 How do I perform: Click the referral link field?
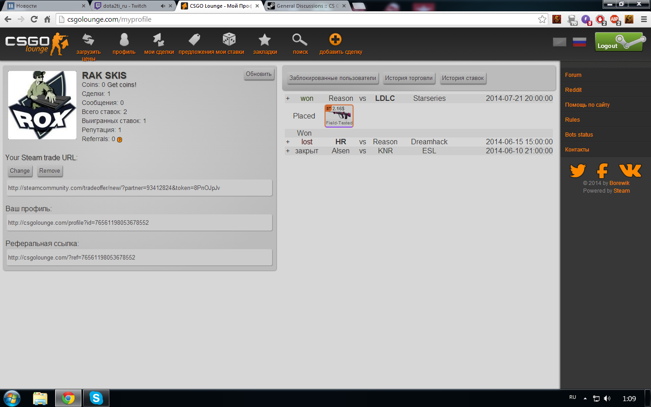click(139, 257)
